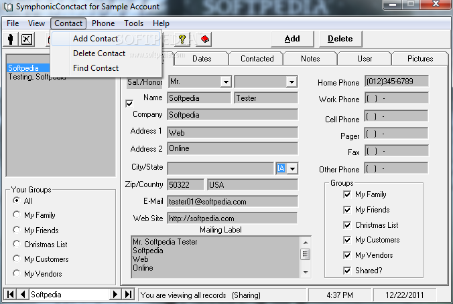Image resolution: width=453 pixels, height=304 pixels.
Task: Click scroll up arrow in Mailing Label
Action: 306,243
